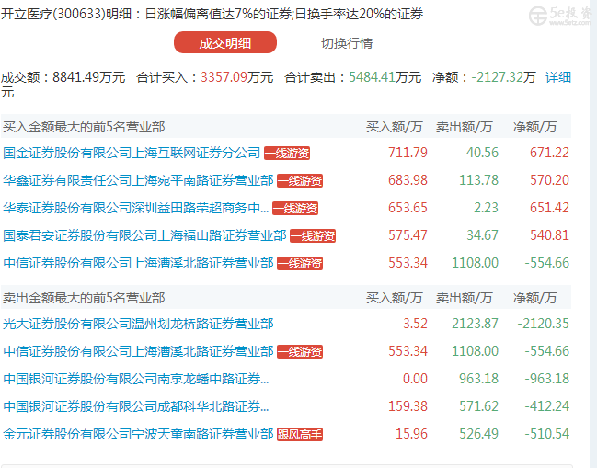Click net amount -510.54
The width and height of the screenshot is (597, 468).
coord(546,434)
